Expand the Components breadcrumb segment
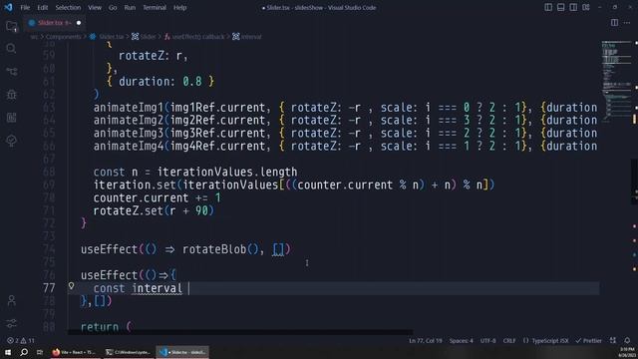638x359 pixels. [x=63, y=37]
